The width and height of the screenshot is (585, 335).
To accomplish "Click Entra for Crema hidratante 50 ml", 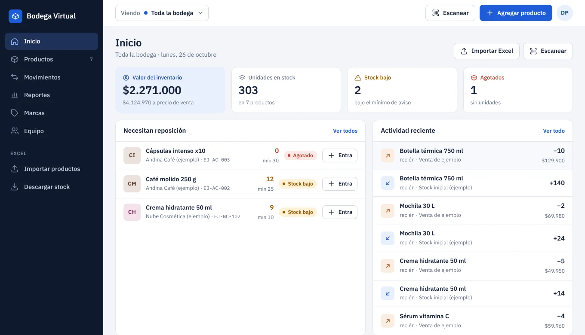I will [340, 212].
